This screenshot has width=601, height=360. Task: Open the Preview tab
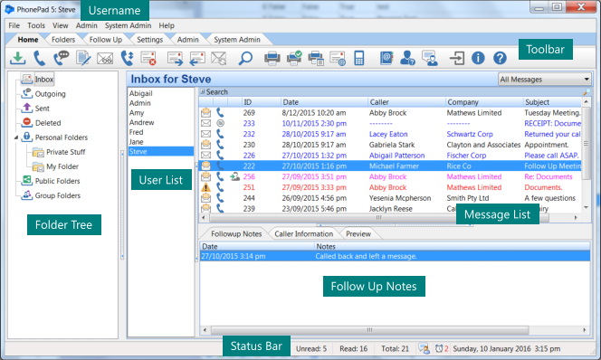tap(358, 234)
